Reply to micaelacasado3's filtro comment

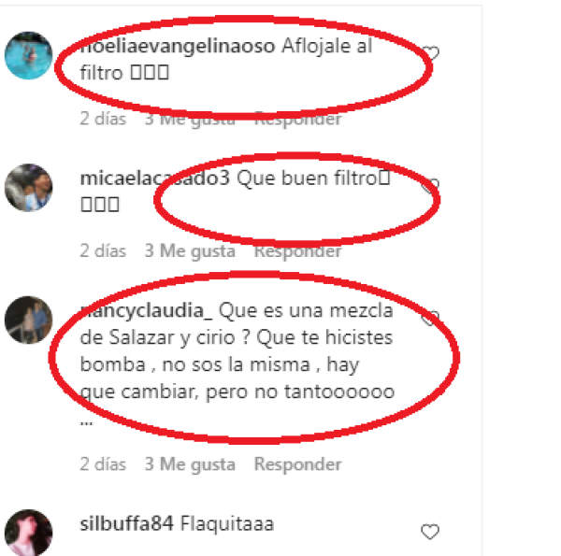click(297, 251)
